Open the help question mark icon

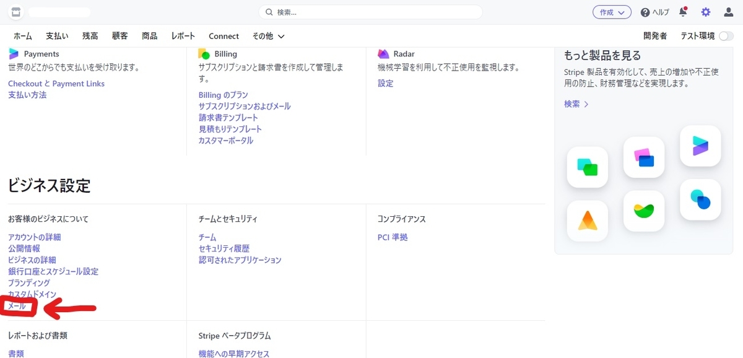click(645, 12)
